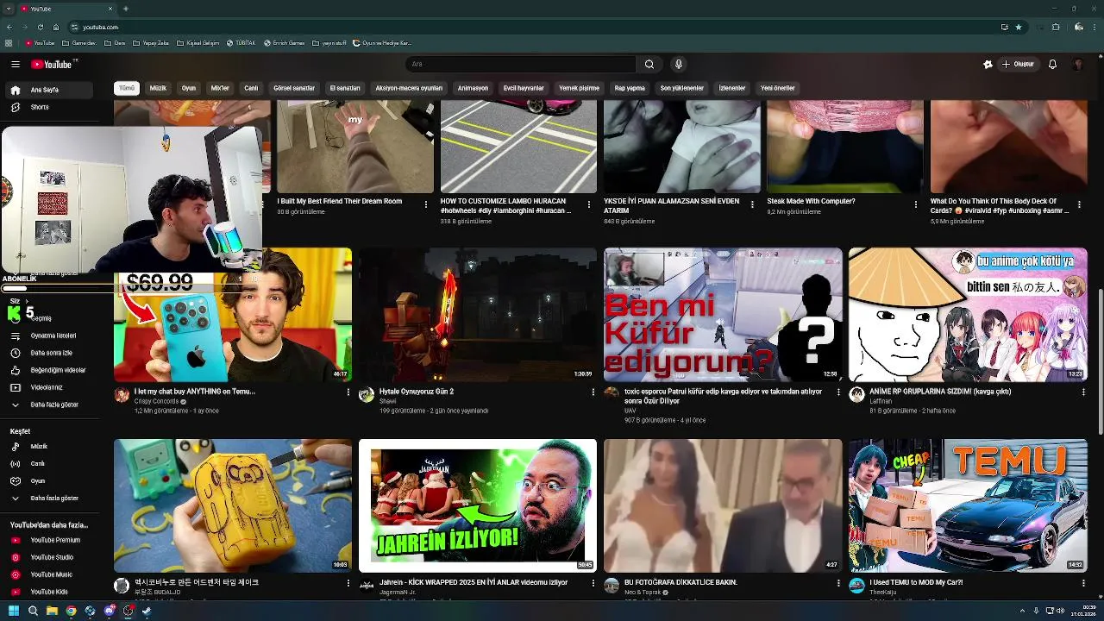The height and width of the screenshot is (621, 1104).
Task: Open options for Steak Made With Computer
Action: coord(916,204)
